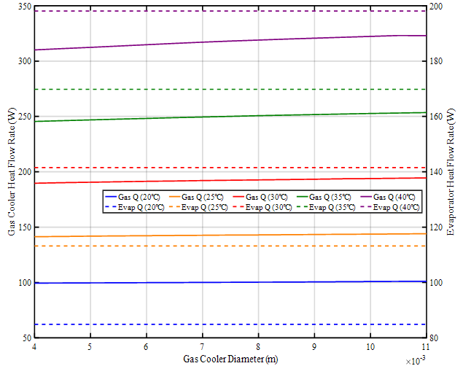463x374 pixels.
Task: Select the 'Gas Cooler Heat Flow Rate (W)' axis label
Action: (12, 172)
